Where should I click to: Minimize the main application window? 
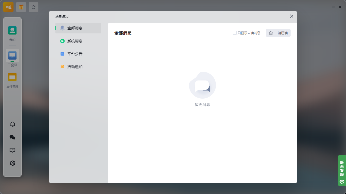coord(334,7)
